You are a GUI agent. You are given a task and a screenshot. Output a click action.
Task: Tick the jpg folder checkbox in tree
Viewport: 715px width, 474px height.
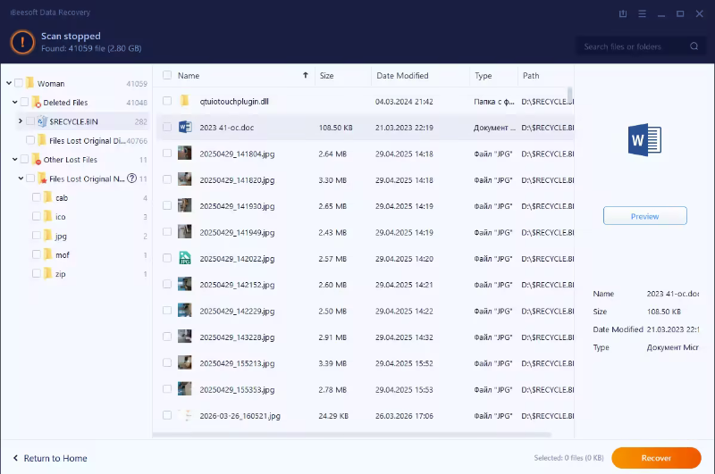point(36,236)
